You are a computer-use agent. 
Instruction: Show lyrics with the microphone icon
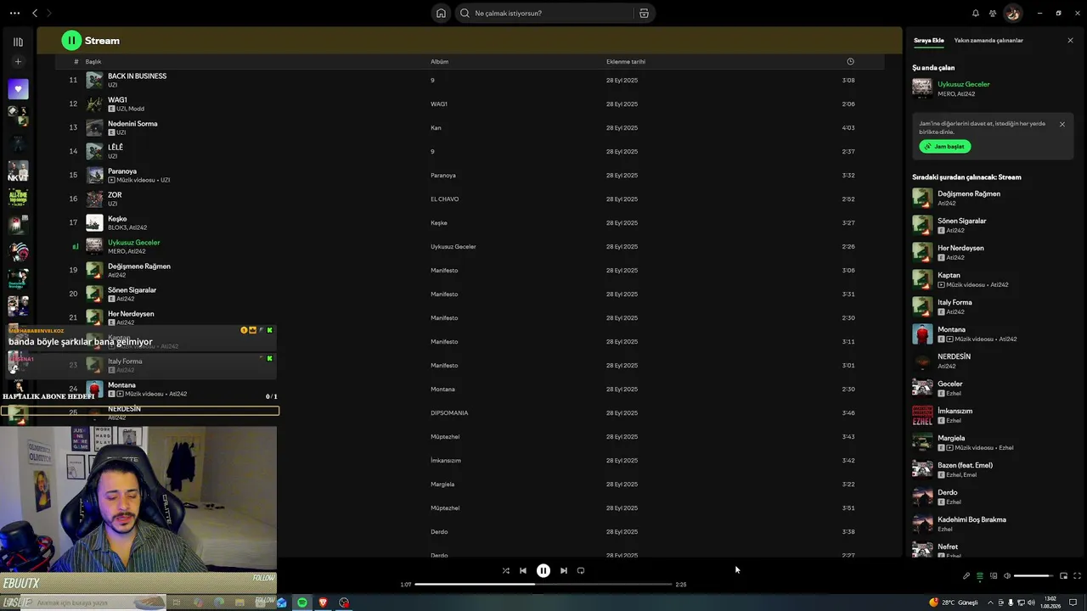coord(966,576)
